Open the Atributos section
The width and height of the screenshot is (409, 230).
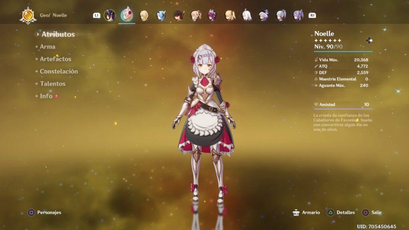(x=58, y=34)
